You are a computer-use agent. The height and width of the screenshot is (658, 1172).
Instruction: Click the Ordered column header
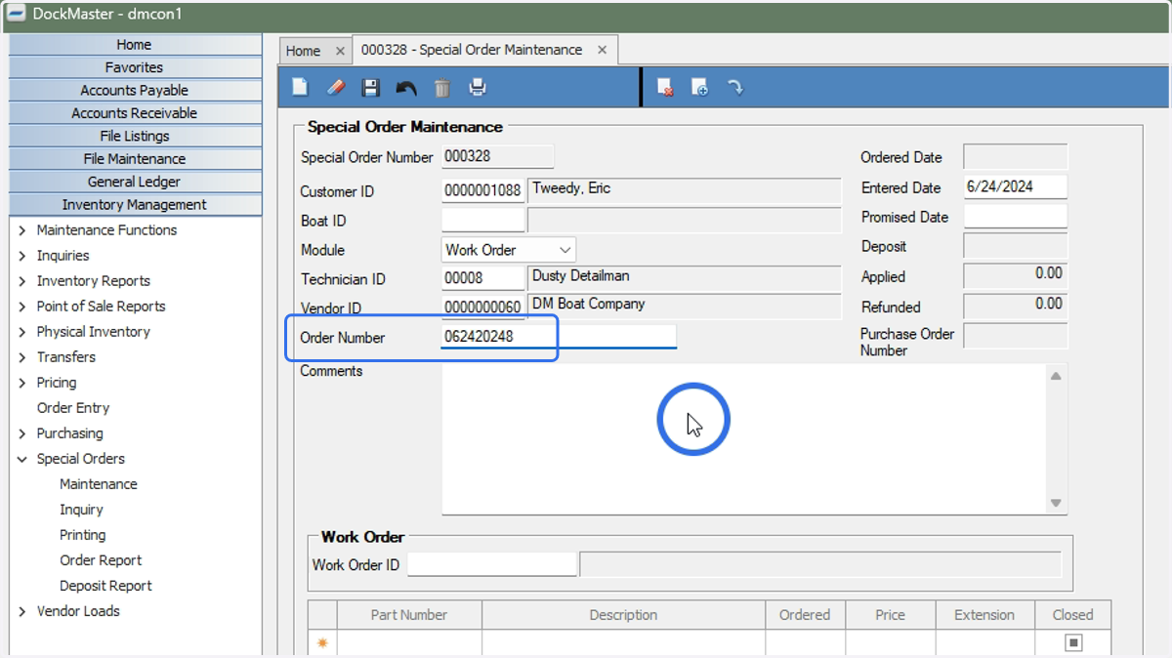(x=805, y=615)
